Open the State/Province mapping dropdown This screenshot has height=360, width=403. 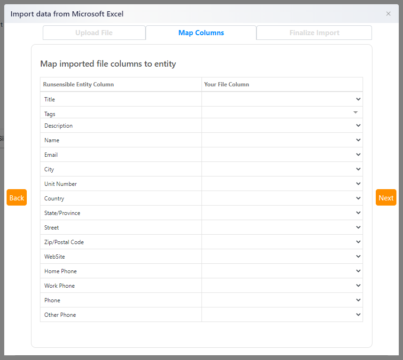(282, 213)
